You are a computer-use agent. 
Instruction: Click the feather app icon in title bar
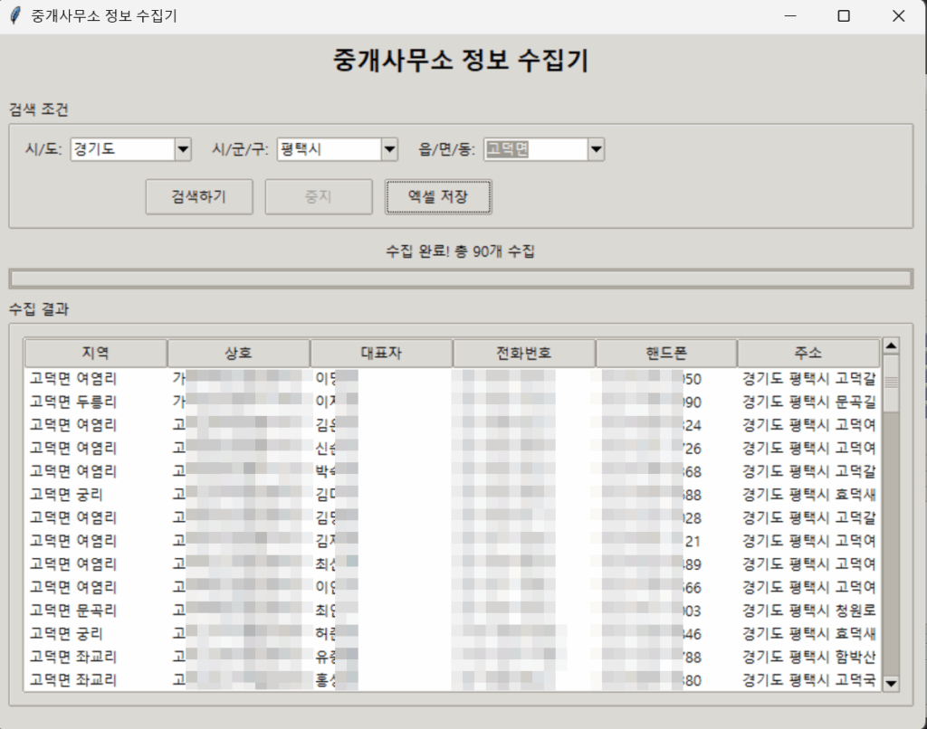[x=14, y=16]
